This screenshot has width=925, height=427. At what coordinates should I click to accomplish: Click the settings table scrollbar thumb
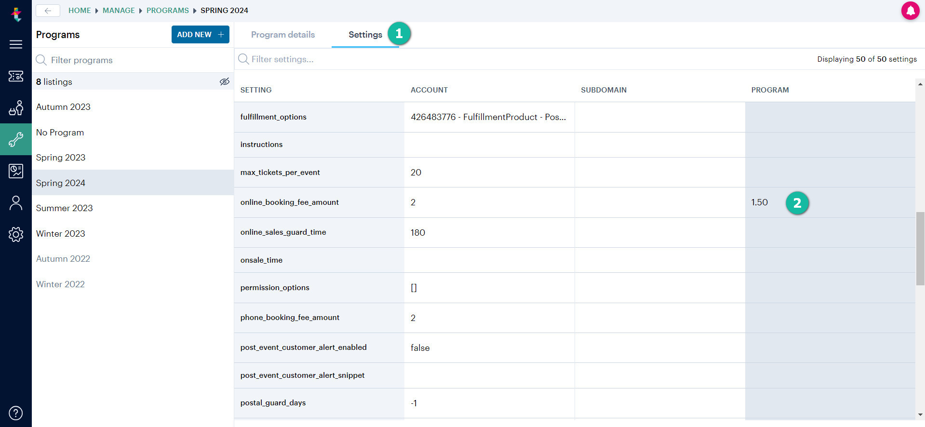pyautogui.click(x=920, y=249)
